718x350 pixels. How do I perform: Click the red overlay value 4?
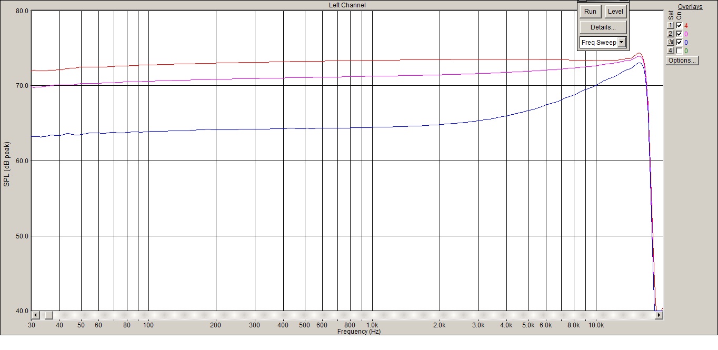[x=686, y=25]
